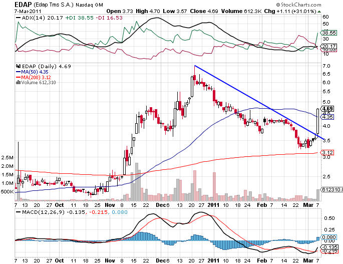Click the red -0.215 signal value in MACD legend
Screen dimensions: 343x264
point(98,212)
